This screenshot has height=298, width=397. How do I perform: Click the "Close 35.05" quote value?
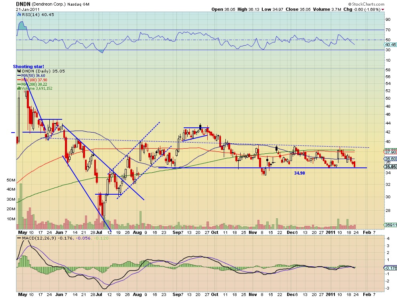point(298,9)
